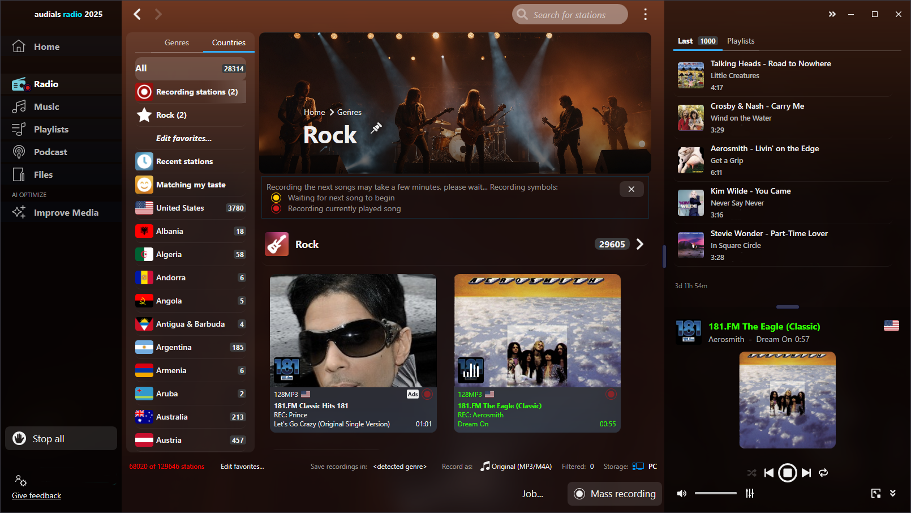Switch to the Genres tab
Screen dimensions: 911x513
(x=177, y=42)
